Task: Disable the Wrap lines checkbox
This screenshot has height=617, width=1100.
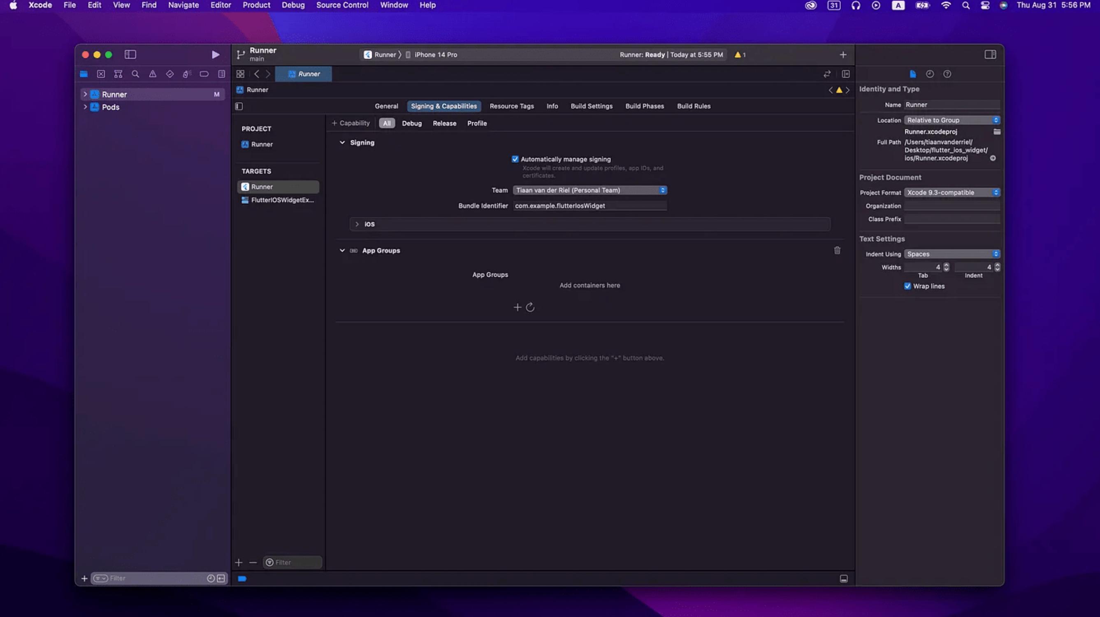Action: [907, 286]
